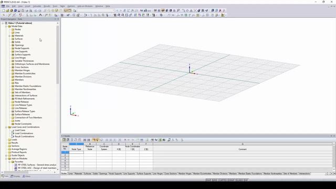Click the nodes table vertical scrollbar
Viewport: 336px width, 189px height.
coord(334,156)
